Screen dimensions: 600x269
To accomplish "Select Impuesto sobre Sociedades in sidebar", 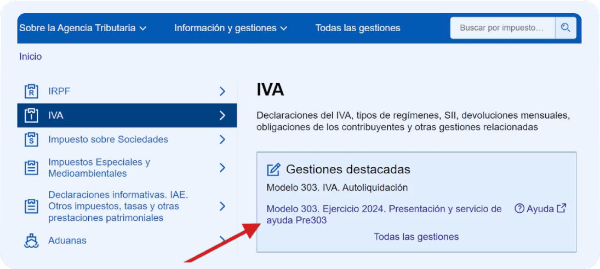I will tap(108, 139).
